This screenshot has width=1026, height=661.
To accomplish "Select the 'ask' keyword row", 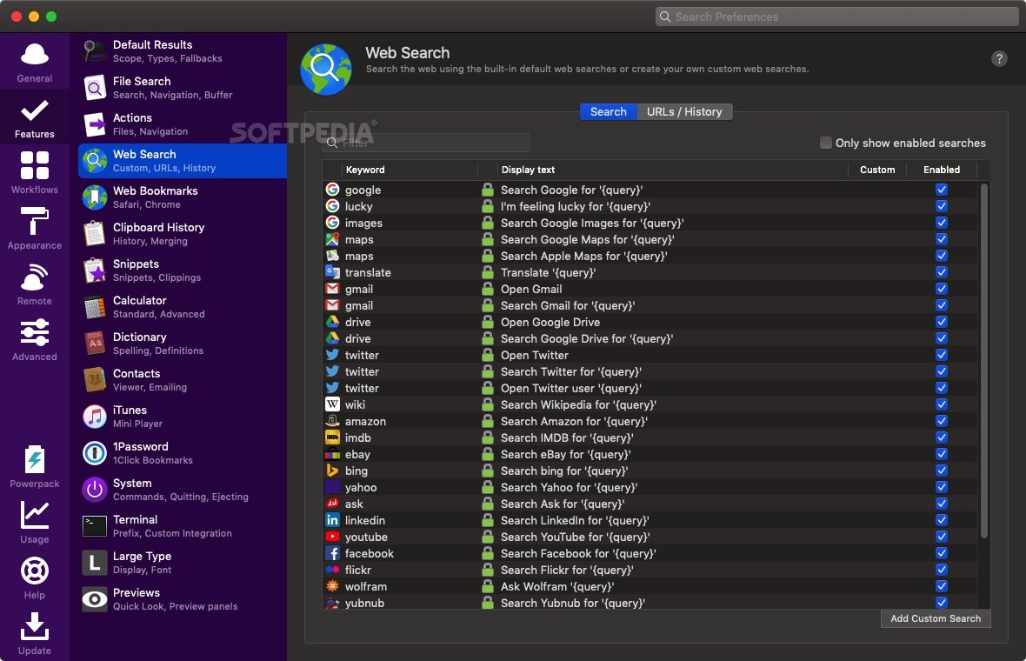I will [x=650, y=504].
